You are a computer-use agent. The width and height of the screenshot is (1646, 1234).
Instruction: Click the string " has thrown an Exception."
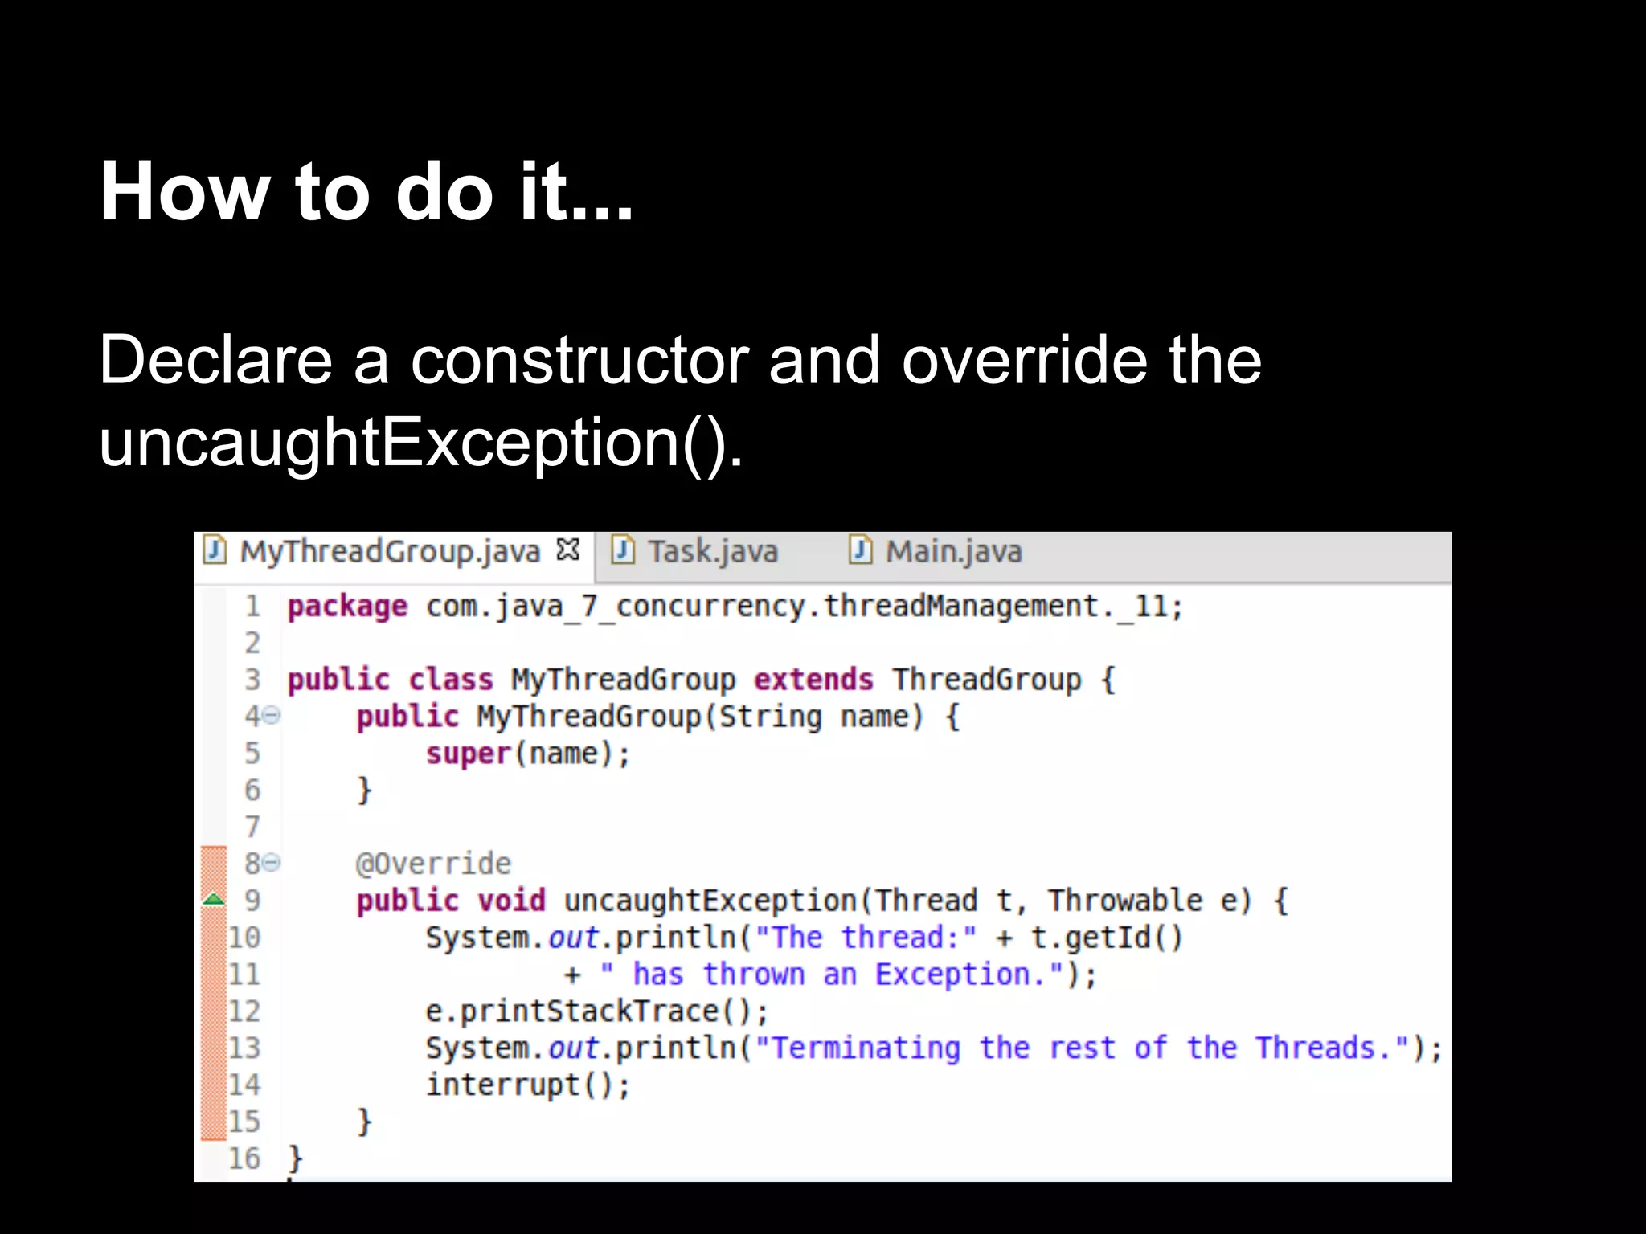[833, 975]
